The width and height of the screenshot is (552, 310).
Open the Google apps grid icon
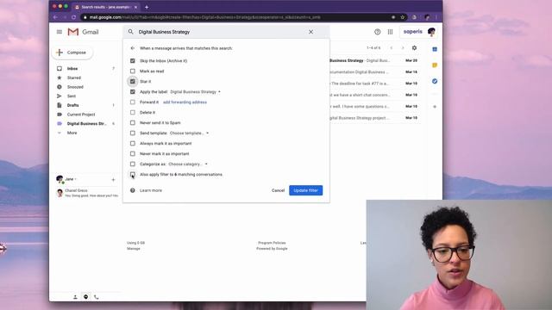coord(390,32)
